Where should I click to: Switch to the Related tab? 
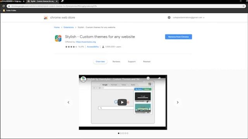click(146, 61)
